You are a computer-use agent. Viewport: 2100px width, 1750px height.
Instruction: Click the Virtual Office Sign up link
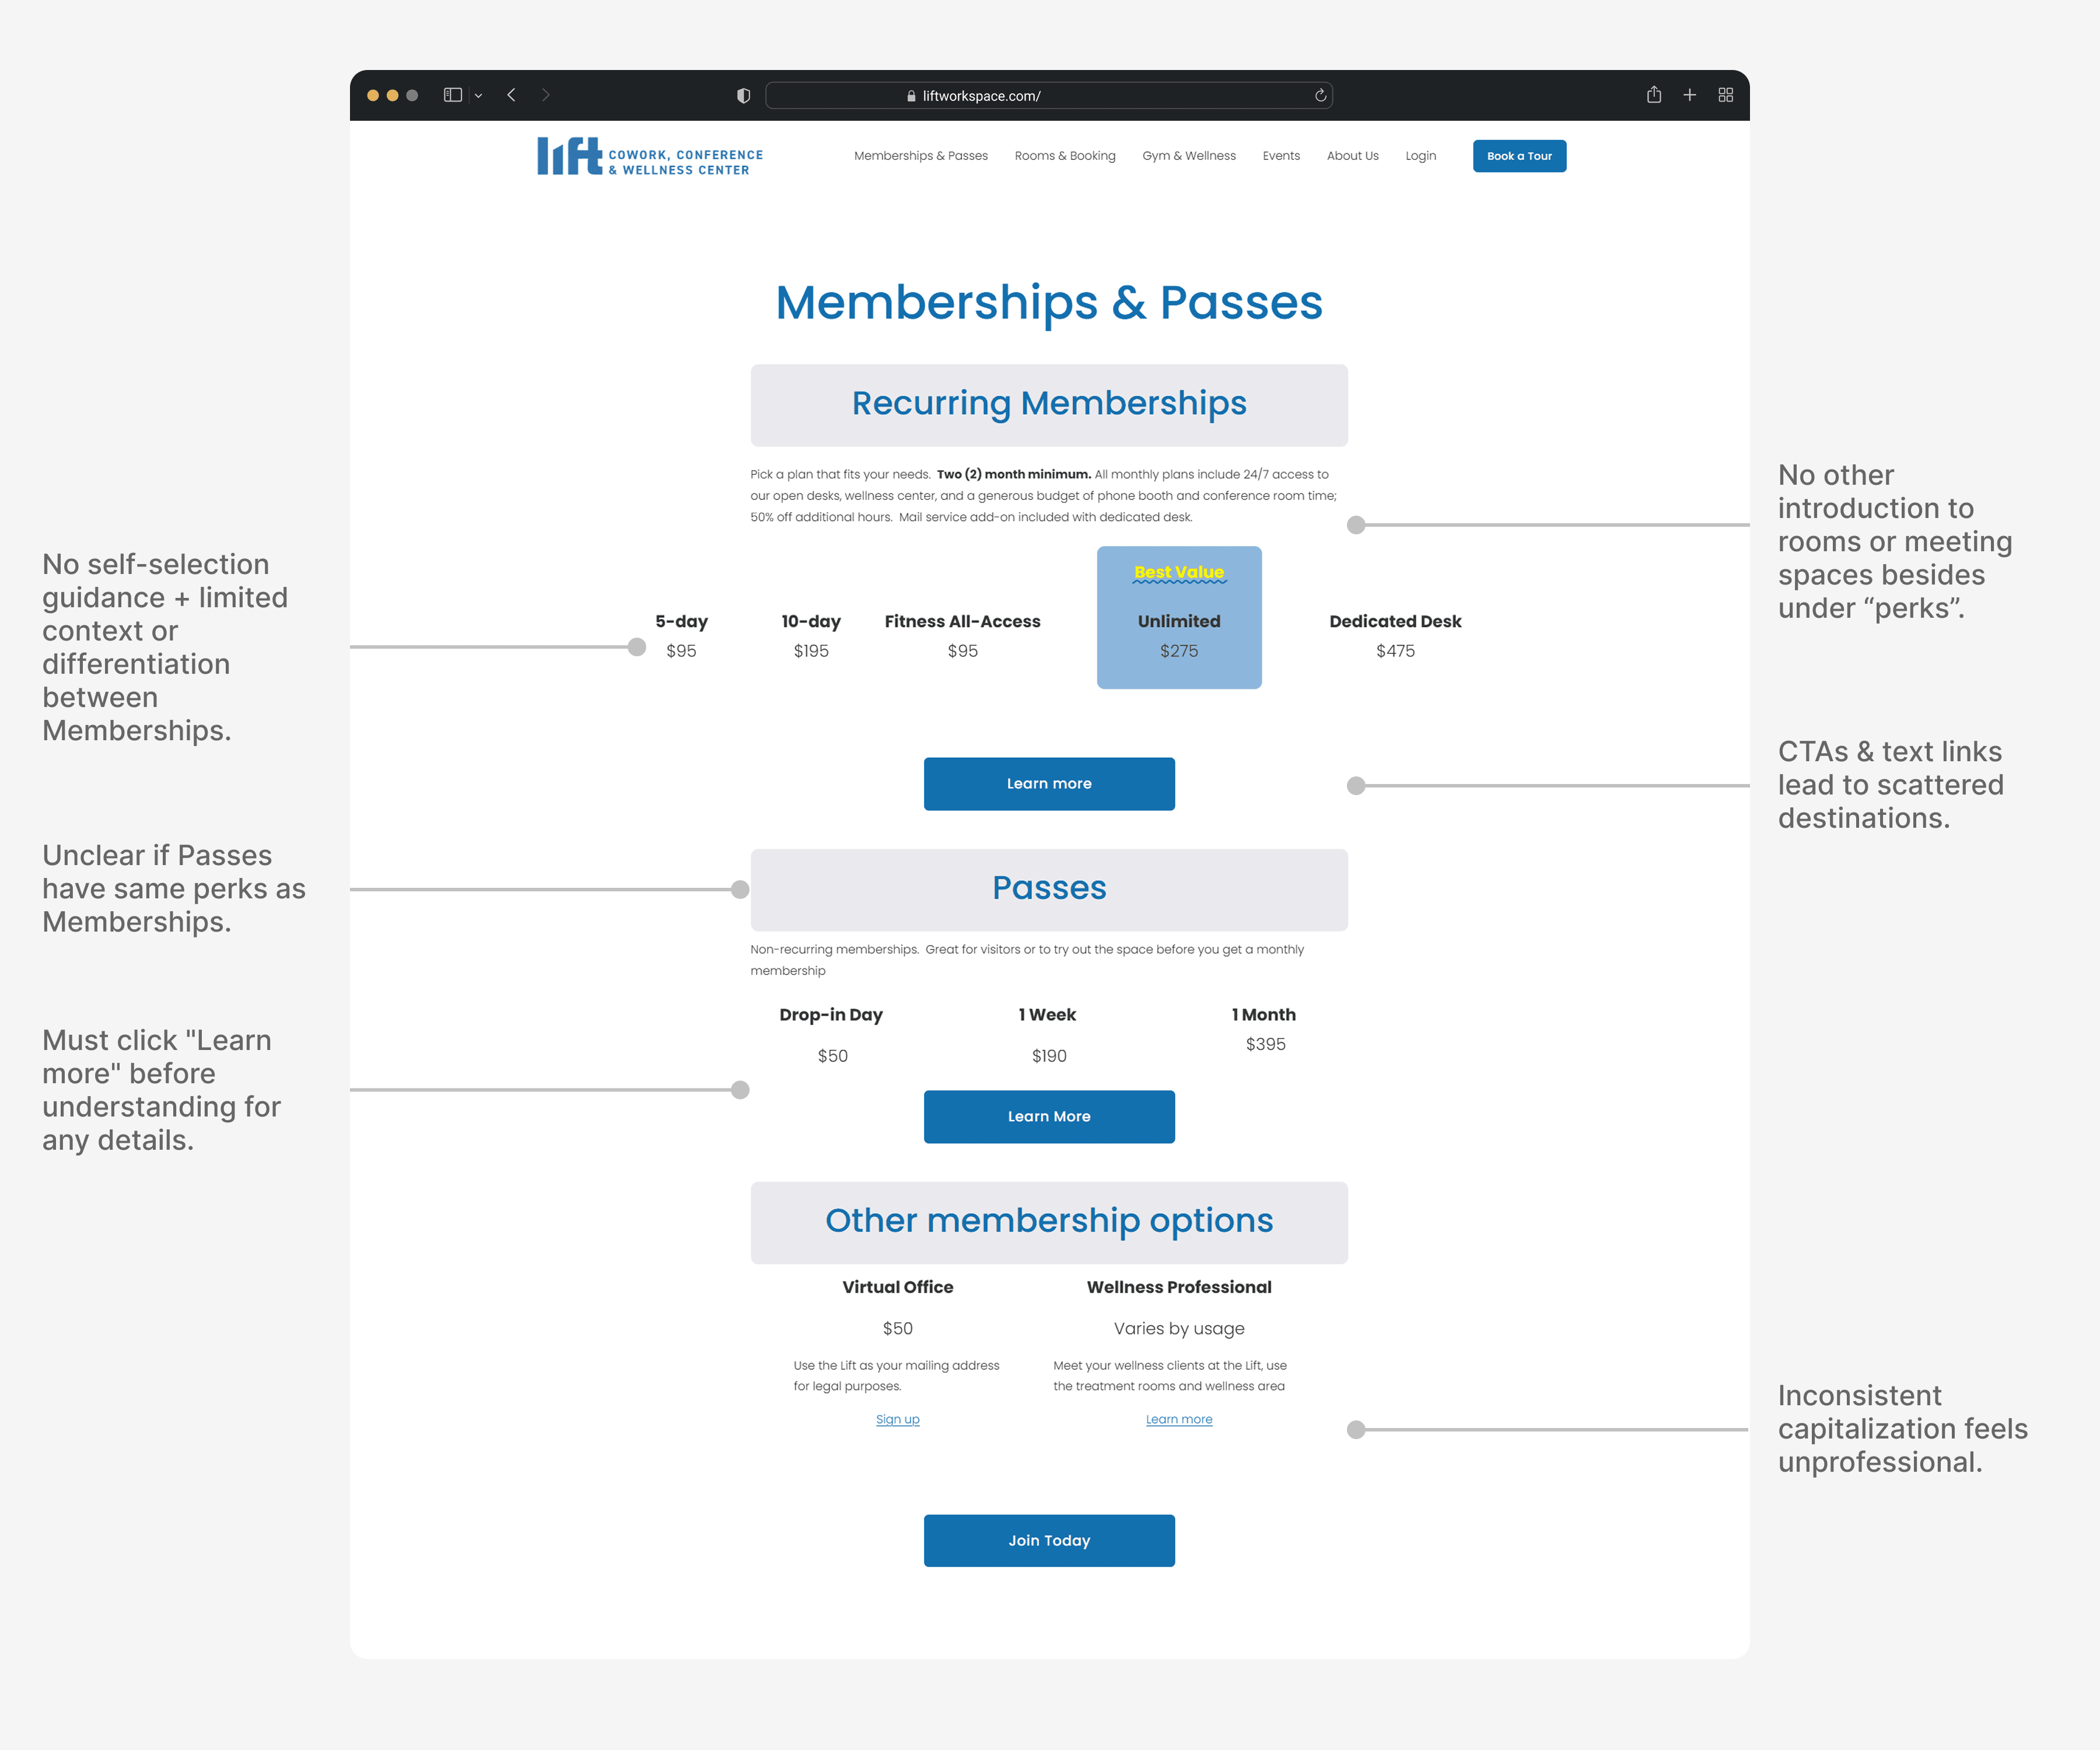coord(897,1419)
